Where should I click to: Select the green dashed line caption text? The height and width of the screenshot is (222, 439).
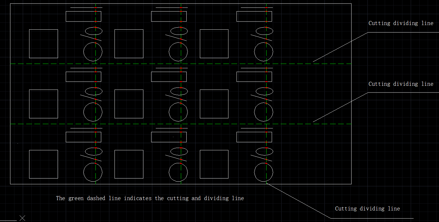point(150,198)
